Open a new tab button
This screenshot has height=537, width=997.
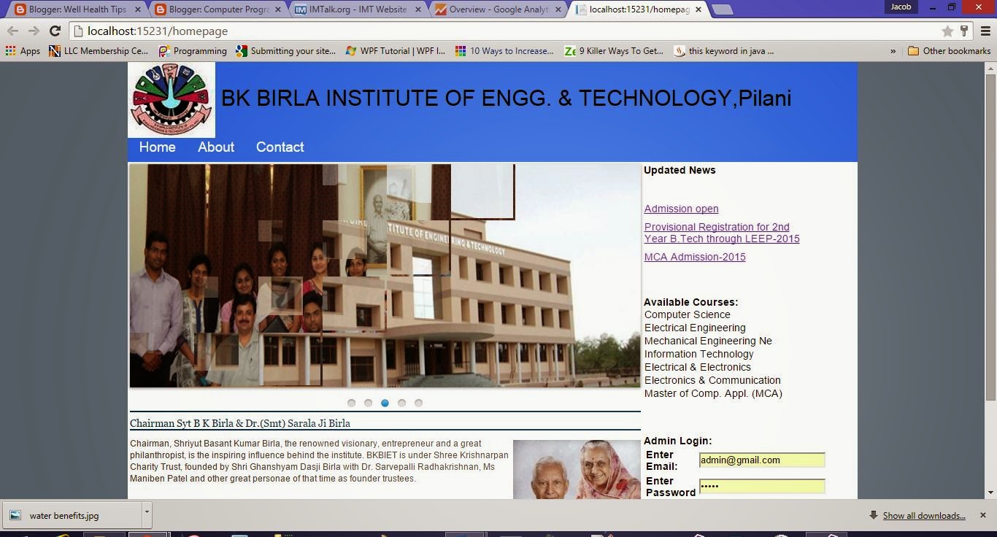722,9
